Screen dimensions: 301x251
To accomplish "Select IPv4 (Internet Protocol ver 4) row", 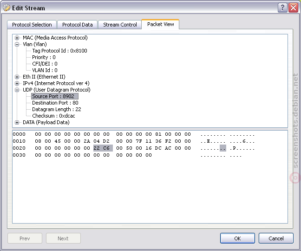I will click(x=56, y=83).
